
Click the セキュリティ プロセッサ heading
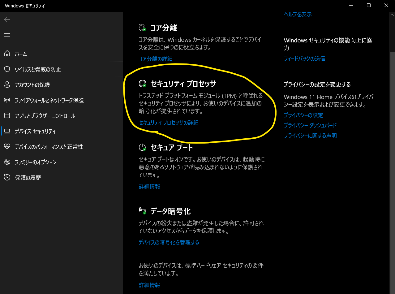[x=183, y=84]
